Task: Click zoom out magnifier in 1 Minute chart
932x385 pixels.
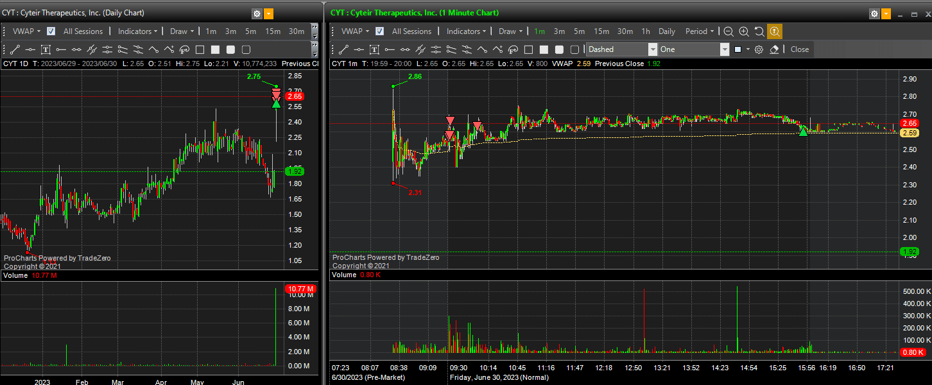Action: (x=729, y=31)
